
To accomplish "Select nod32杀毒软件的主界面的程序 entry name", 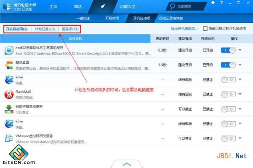I will click(39, 48).
